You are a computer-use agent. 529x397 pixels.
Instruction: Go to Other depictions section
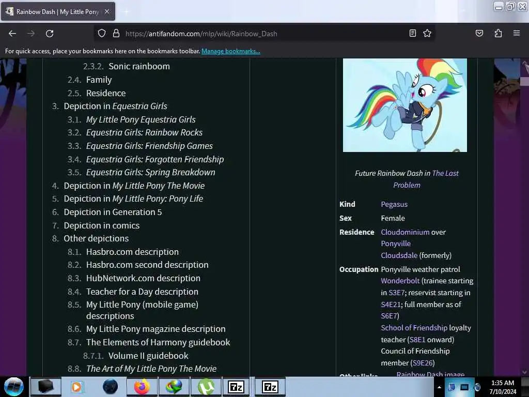96,238
